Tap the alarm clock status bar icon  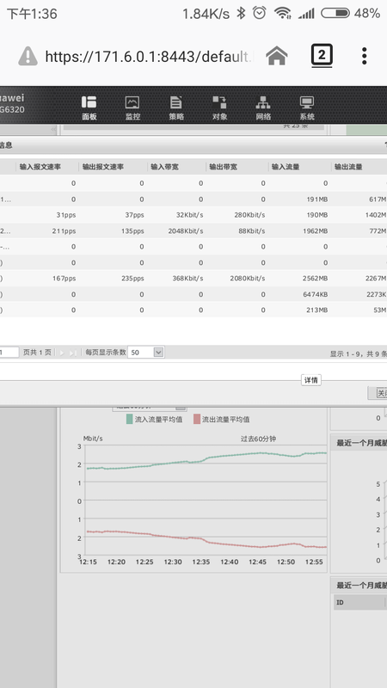260,13
